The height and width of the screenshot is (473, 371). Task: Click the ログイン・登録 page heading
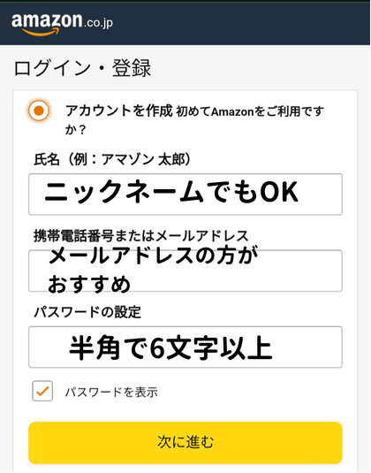[82, 68]
